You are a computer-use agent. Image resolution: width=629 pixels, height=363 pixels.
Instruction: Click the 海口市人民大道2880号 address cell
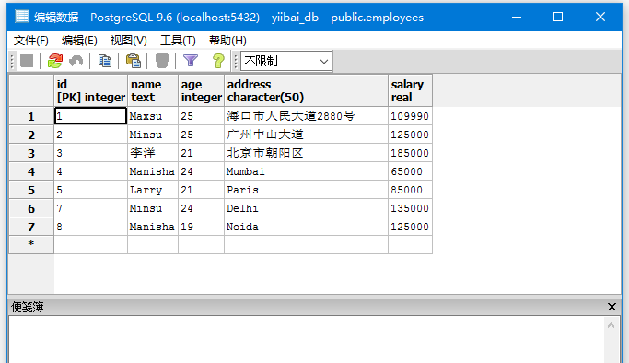(x=306, y=116)
